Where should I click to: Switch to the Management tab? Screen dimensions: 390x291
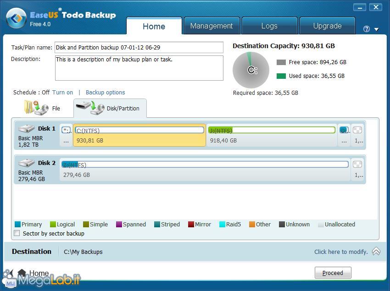[212, 26]
